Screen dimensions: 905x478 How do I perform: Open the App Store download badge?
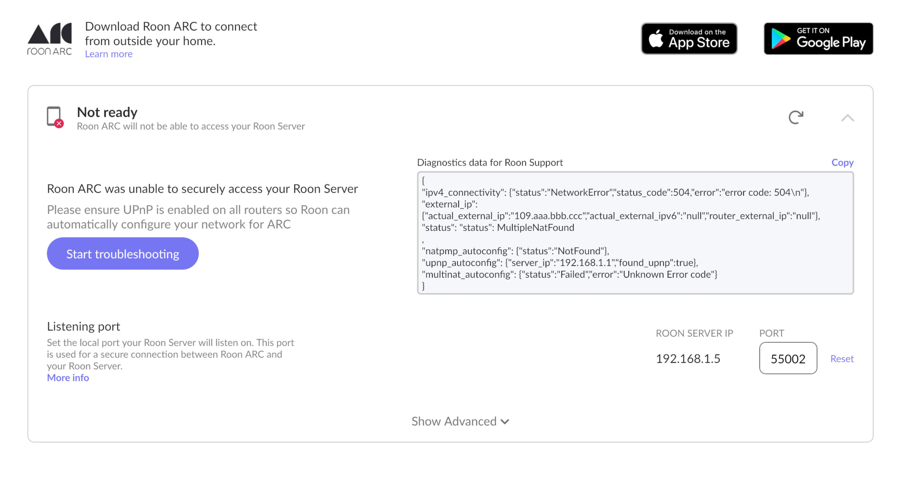pos(689,39)
